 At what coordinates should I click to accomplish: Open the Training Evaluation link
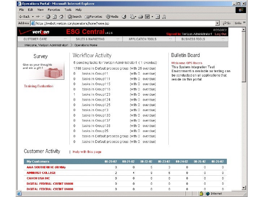tap(39, 86)
